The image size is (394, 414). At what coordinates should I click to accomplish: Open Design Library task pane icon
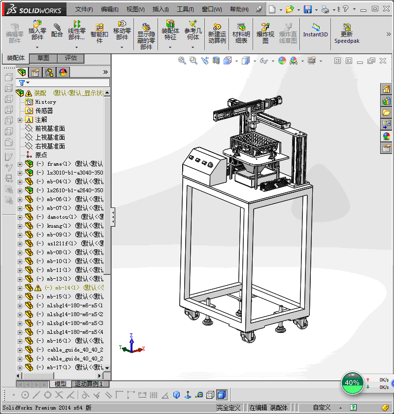click(x=386, y=101)
